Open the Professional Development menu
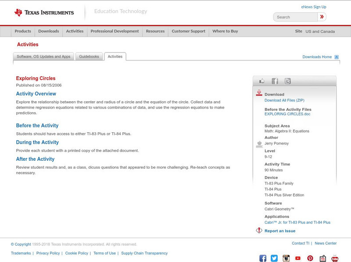The image size is (351, 262). click(114, 31)
